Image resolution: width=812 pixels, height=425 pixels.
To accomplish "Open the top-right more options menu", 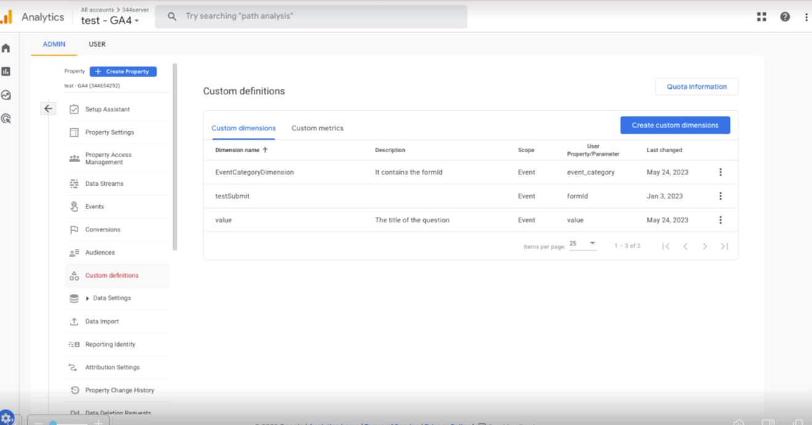I will click(x=806, y=17).
